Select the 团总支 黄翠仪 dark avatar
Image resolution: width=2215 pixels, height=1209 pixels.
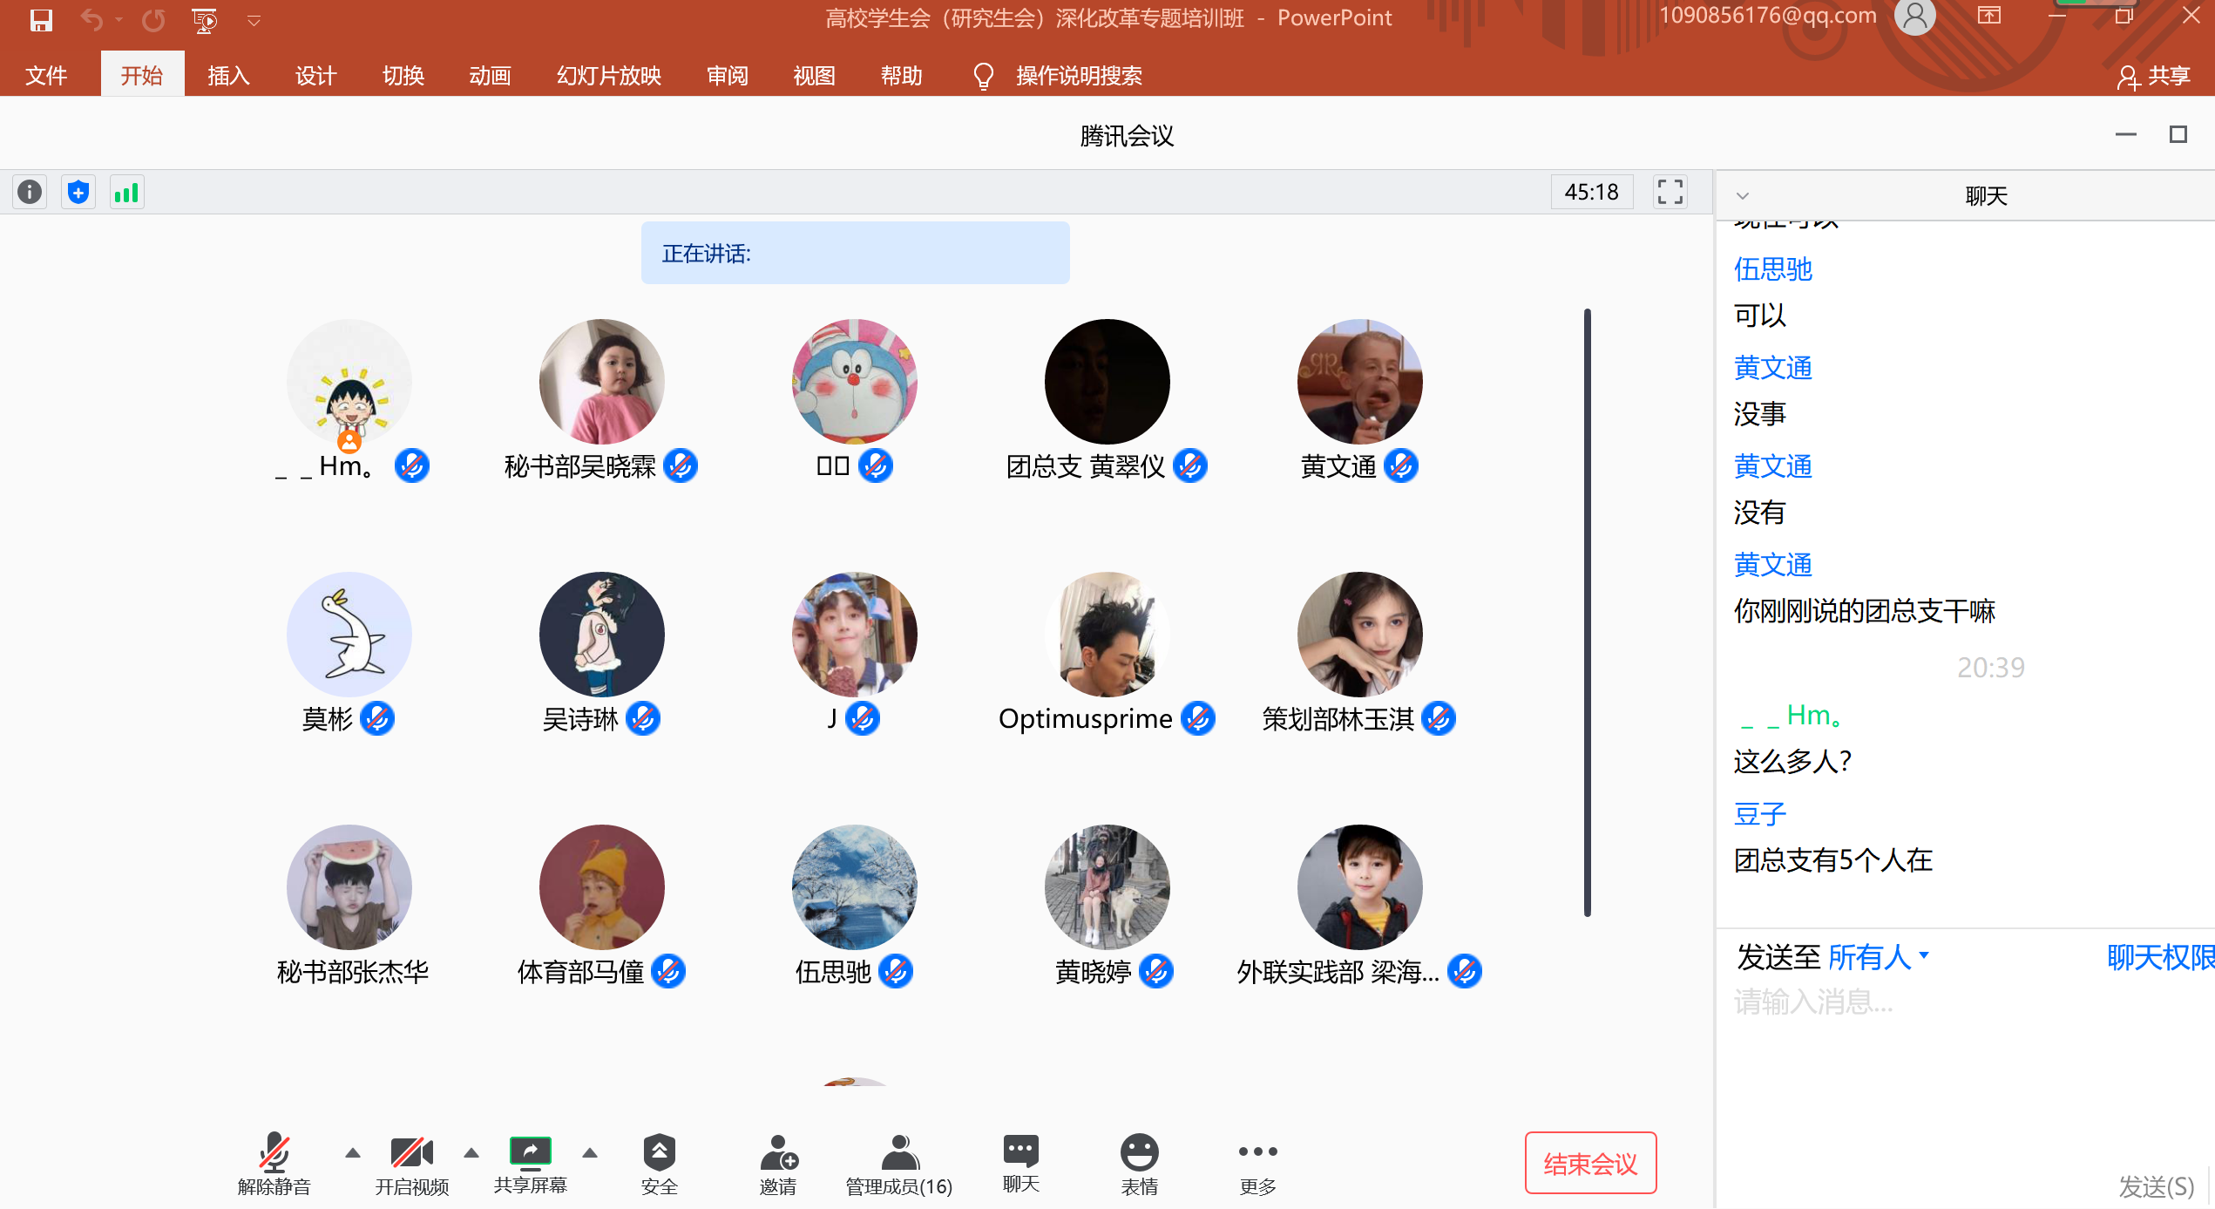coord(1107,382)
